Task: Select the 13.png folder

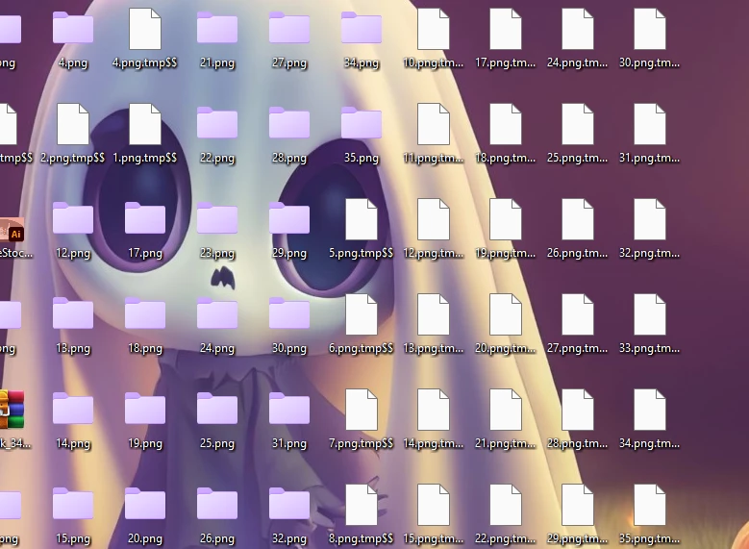Action: click(x=73, y=313)
